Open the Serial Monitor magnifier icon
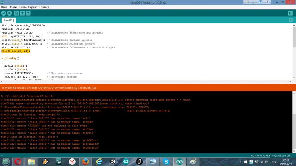The height and width of the screenshot is (166, 296). coord(290,13)
